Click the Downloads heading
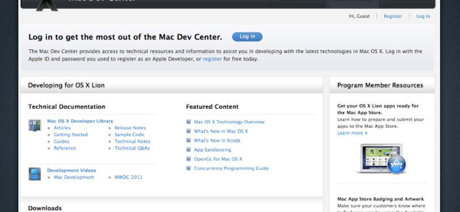The width and height of the screenshot is (460, 212). [x=45, y=208]
